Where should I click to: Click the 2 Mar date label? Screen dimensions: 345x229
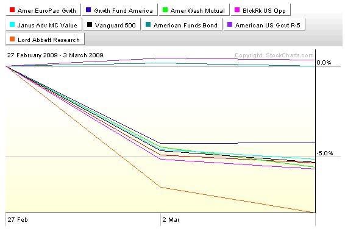click(x=171, y=219)
